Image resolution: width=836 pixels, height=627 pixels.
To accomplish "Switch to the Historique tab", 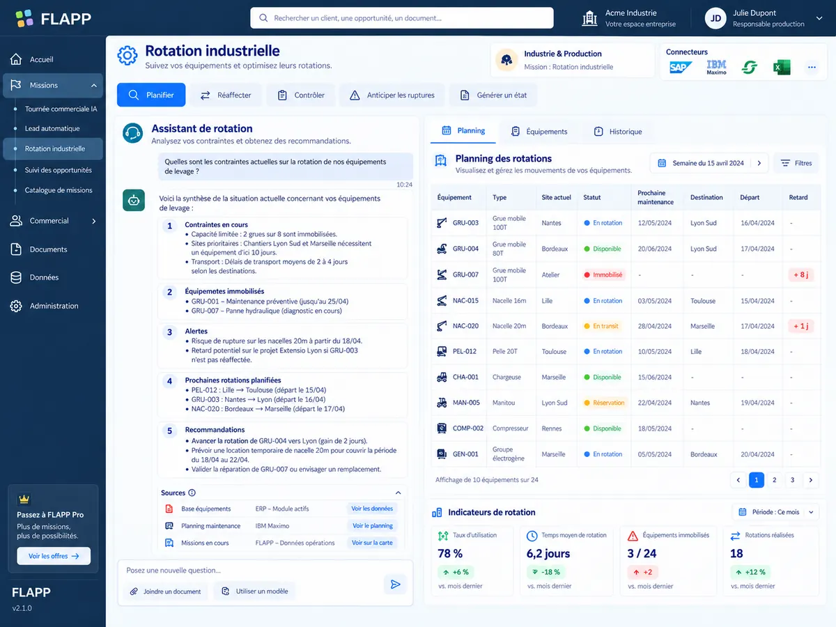I will tap(618, 131).
